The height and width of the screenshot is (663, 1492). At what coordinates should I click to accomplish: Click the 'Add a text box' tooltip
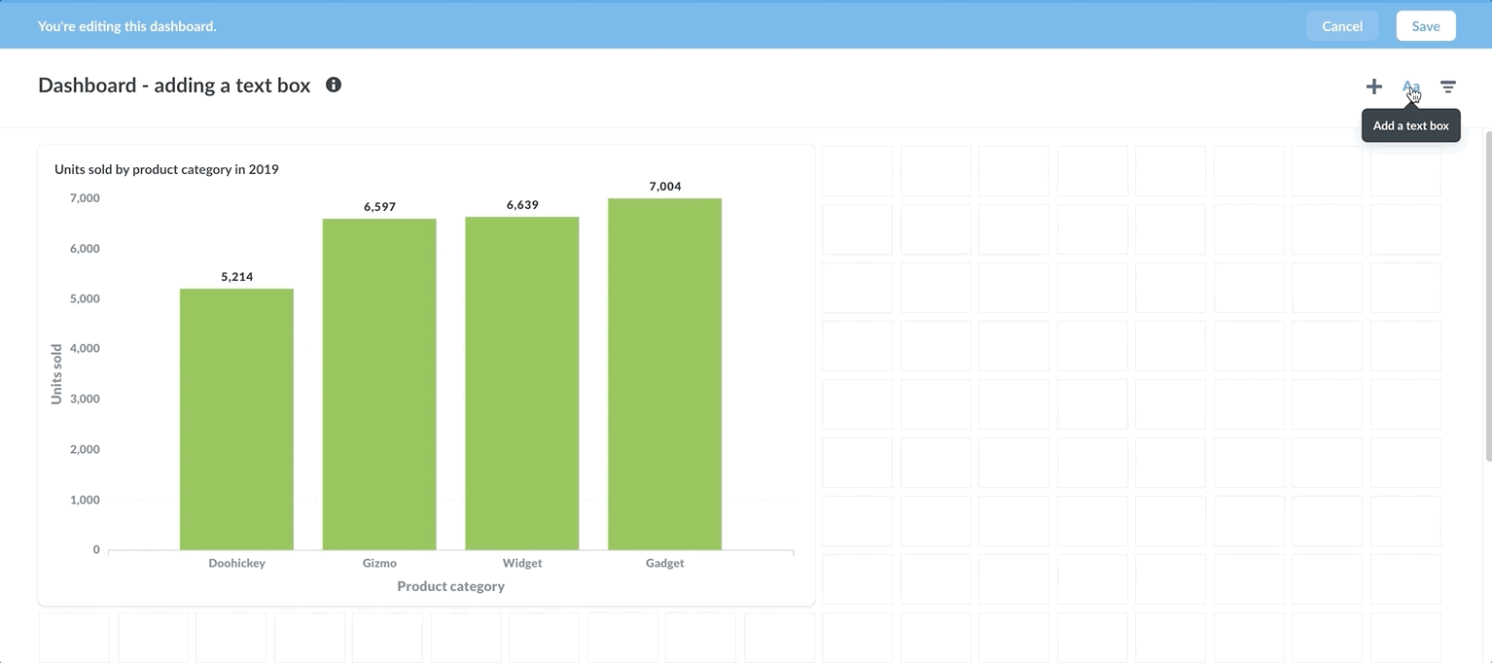[1410, 125]
